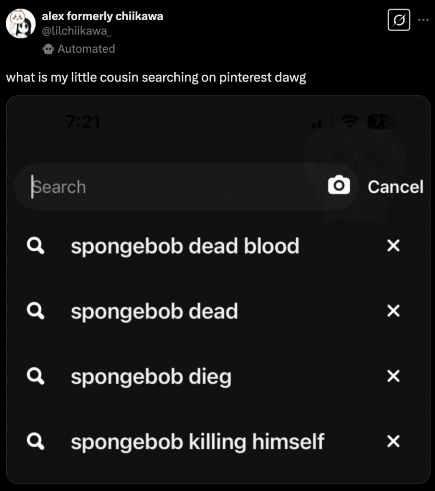Choose the 'spongebob dieg' search suggestion

pos(151,377)
